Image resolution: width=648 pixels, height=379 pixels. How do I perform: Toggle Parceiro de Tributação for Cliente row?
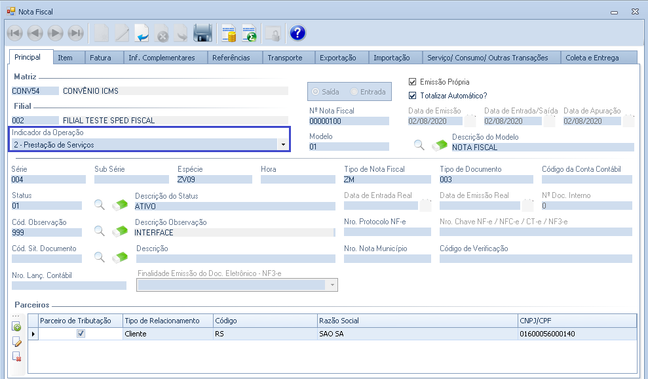coord(81,334)
